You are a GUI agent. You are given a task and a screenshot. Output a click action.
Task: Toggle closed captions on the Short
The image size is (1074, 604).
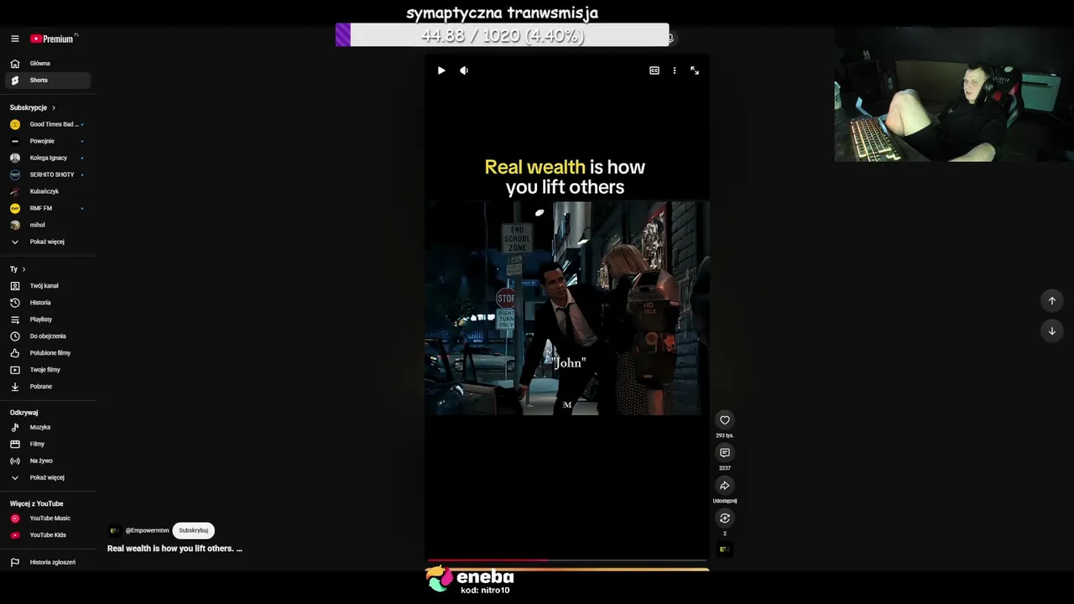[654, 70]
